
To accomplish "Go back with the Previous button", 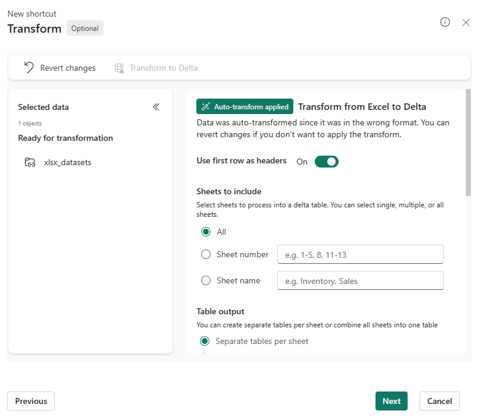I will click(x=31, y=401).
